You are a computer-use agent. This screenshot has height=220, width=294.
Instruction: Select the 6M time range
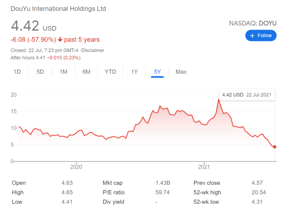coord(86,72)
